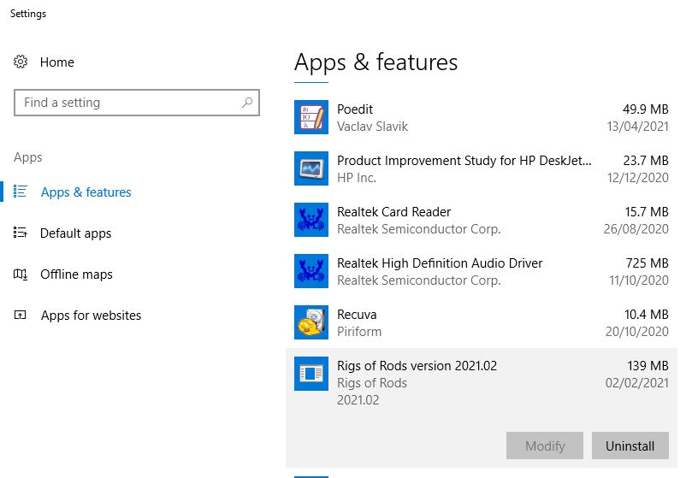The width and height of the screenshot is (692, 478).
Task: Click the 26/08/2020 install date
Action: pos(636,228)
